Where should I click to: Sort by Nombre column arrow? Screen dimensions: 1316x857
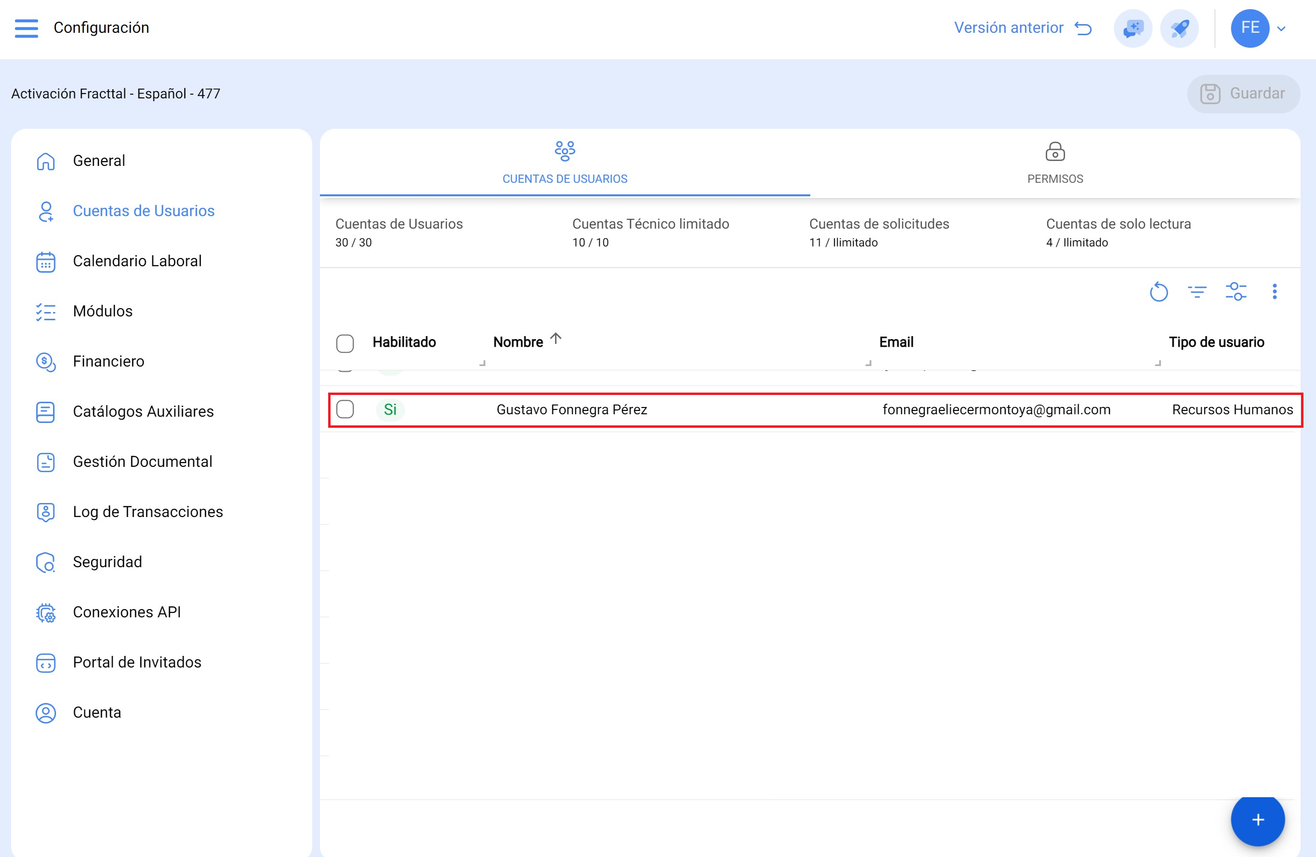[556, 339]
